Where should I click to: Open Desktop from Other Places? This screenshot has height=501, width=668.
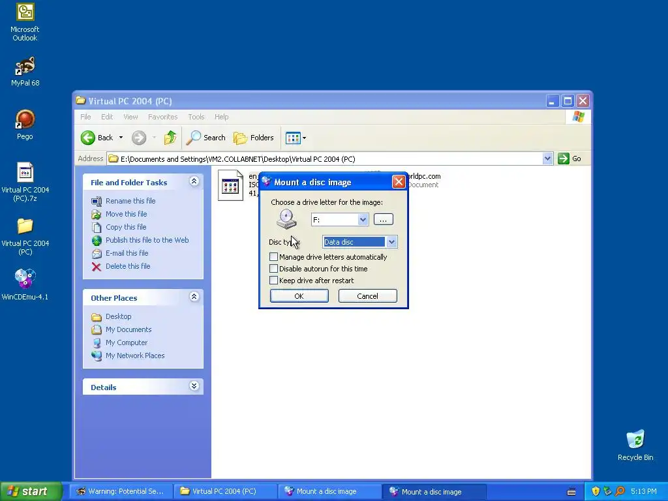(119, 316)
